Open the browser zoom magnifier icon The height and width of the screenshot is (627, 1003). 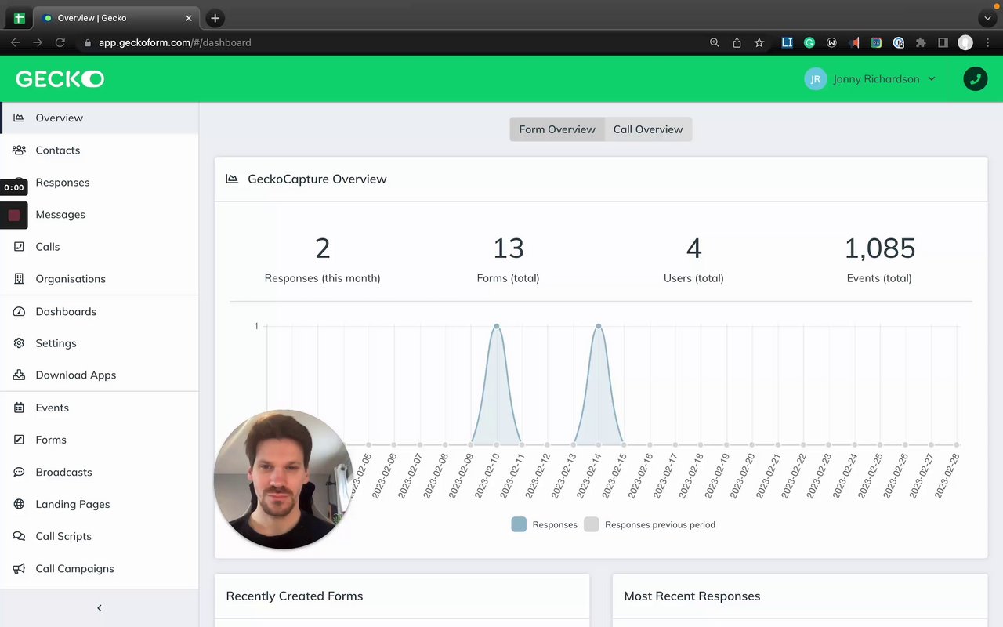(714, 42)
